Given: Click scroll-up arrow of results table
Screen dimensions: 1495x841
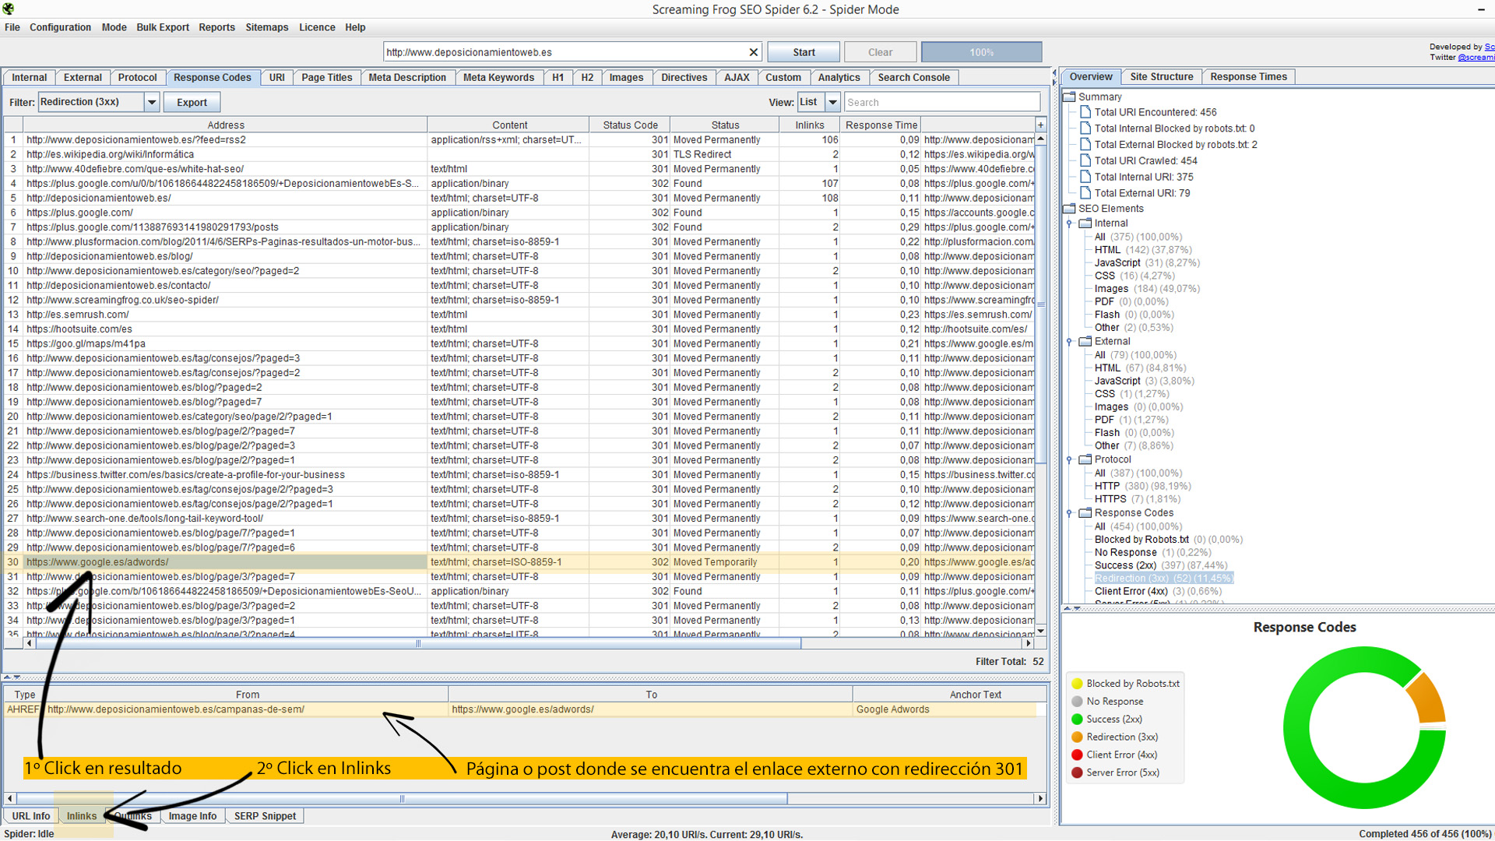Looking at the screenshot, I should click(1040, 139).
